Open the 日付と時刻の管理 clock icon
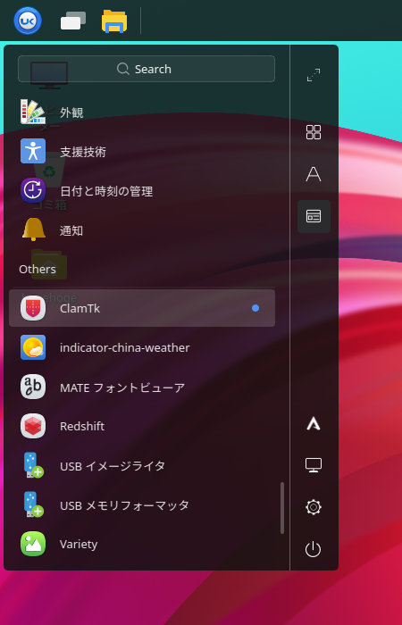 (33, 190)
